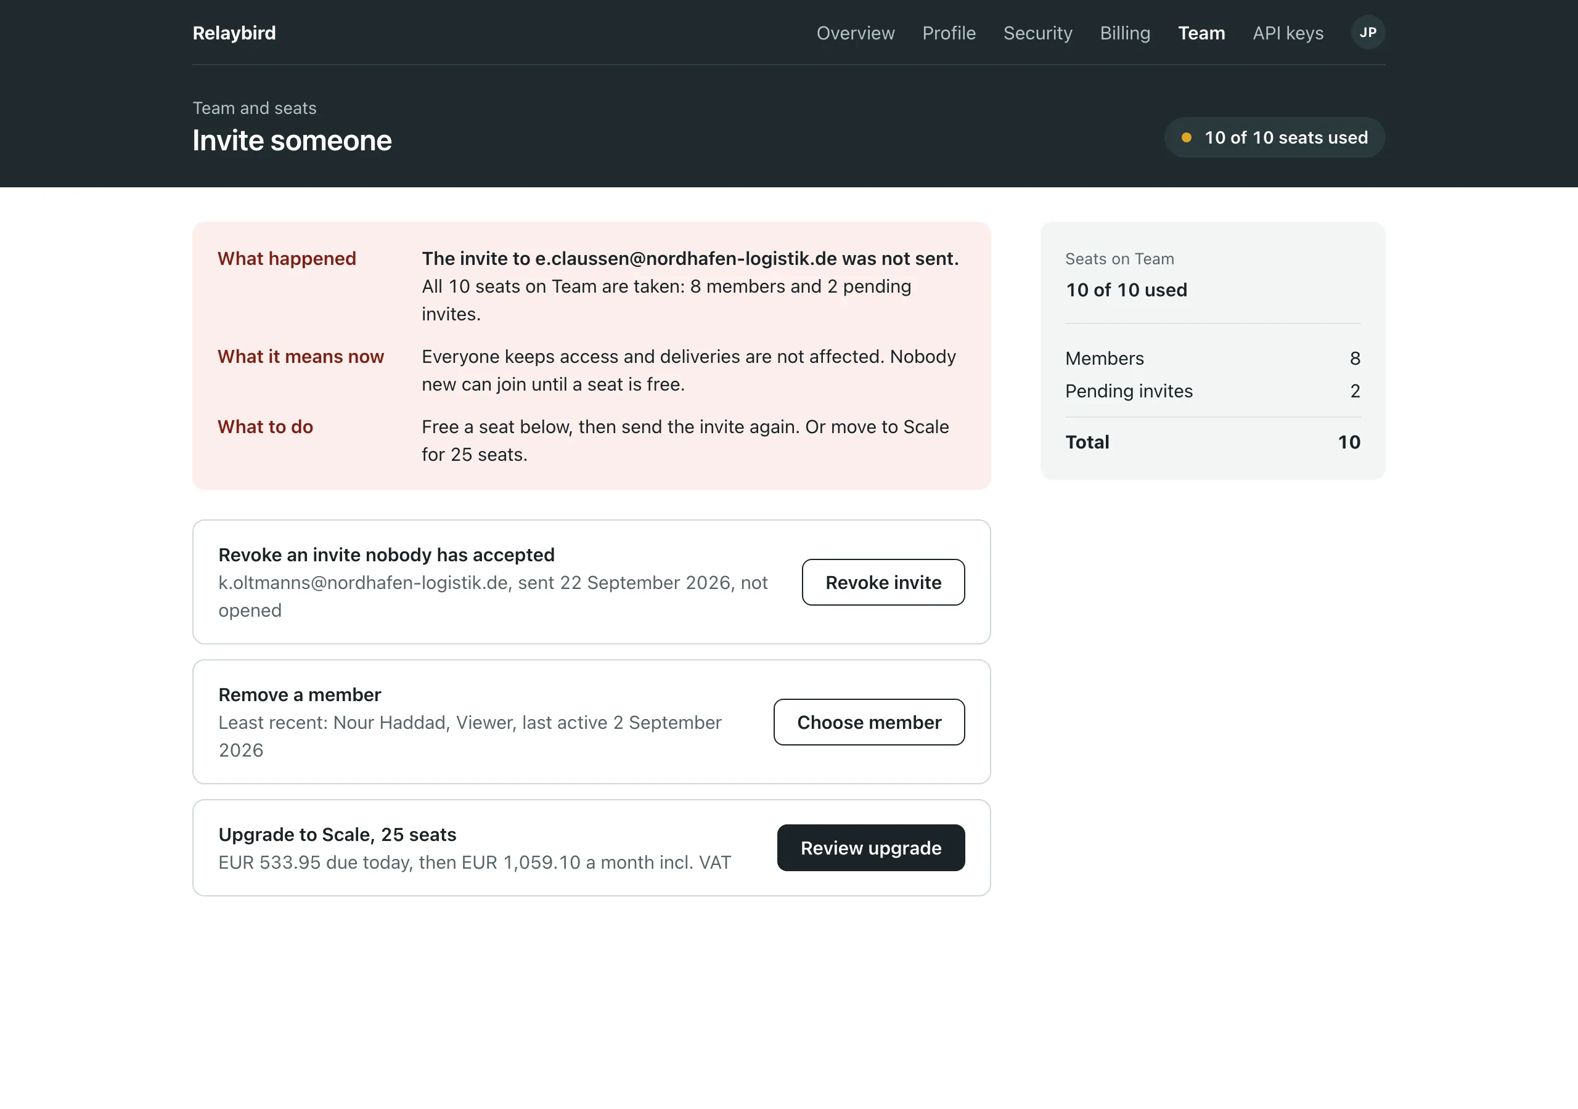Select the Team tab

pos(1201,33)
